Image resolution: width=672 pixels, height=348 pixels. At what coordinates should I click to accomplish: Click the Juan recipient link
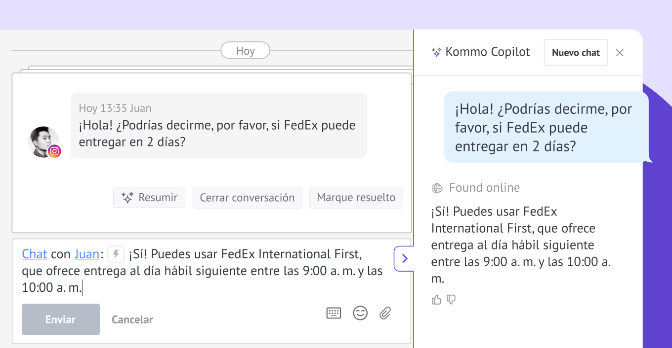(x=87, y=254)
